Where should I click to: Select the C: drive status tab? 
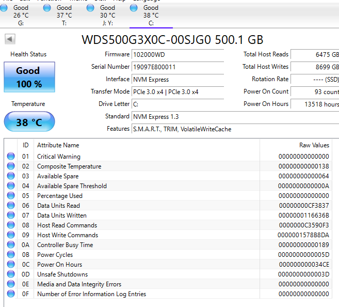tap(151, 15)
